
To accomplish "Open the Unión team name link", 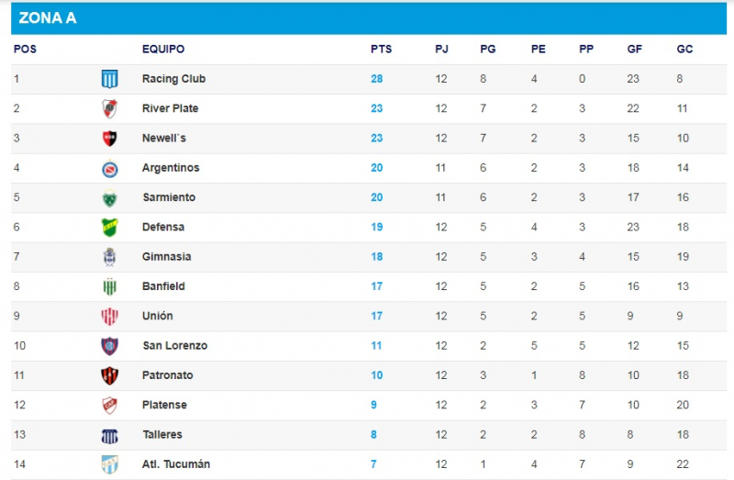I will (x=157, y=316).
